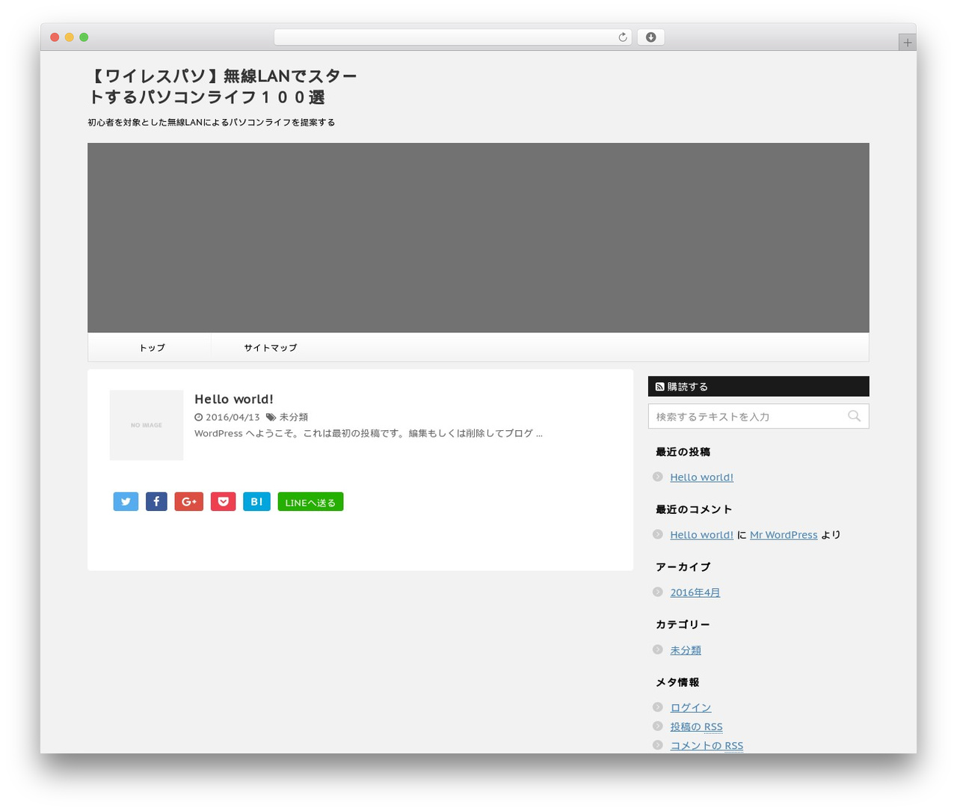
Task: Click the post date 2016/04/13
Action: point(233,417)
